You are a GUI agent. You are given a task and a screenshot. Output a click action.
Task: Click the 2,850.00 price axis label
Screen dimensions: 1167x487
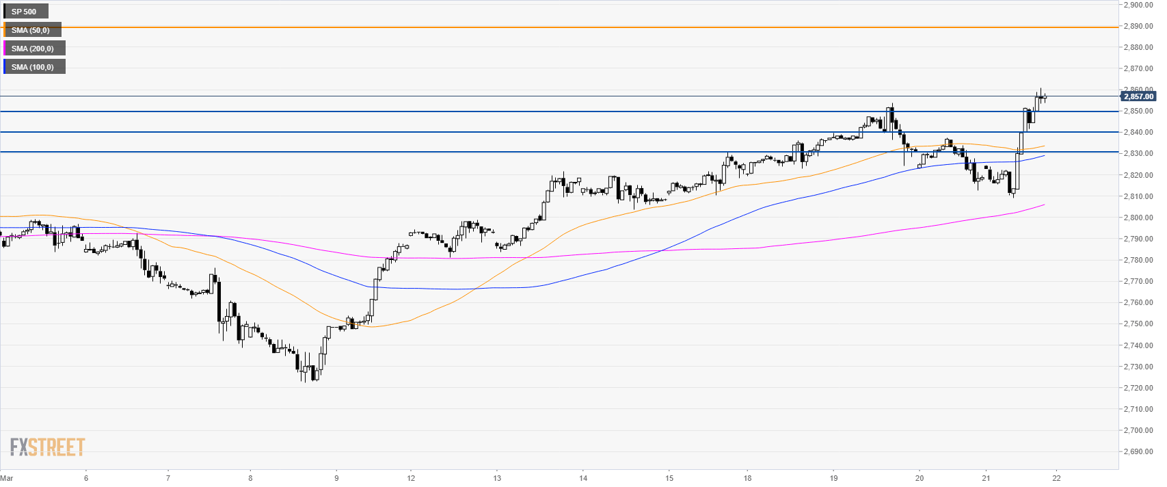click(x=1138, y=111)
